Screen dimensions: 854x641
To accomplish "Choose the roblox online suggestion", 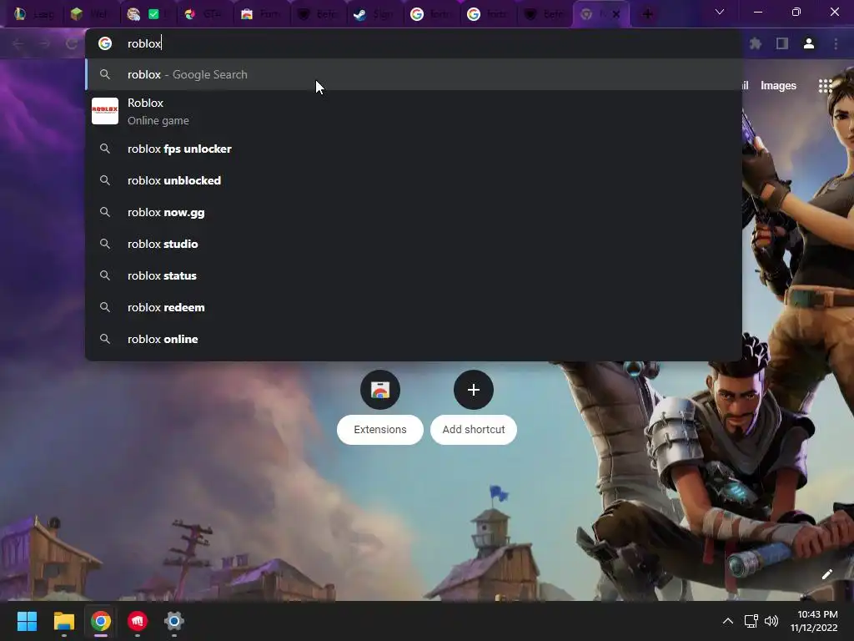I will pos(414,339).
